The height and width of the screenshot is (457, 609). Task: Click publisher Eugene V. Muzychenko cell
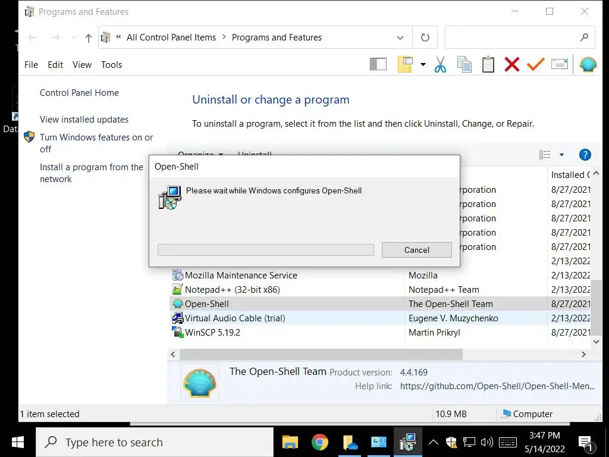click(x=453, y=318)
